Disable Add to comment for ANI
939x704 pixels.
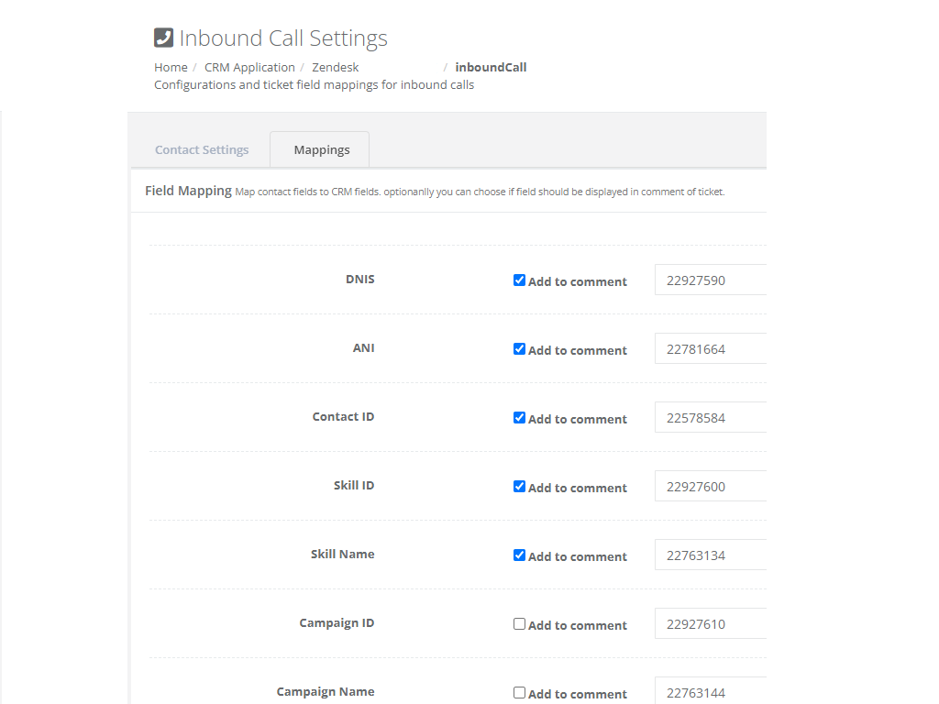click(519, 349)
